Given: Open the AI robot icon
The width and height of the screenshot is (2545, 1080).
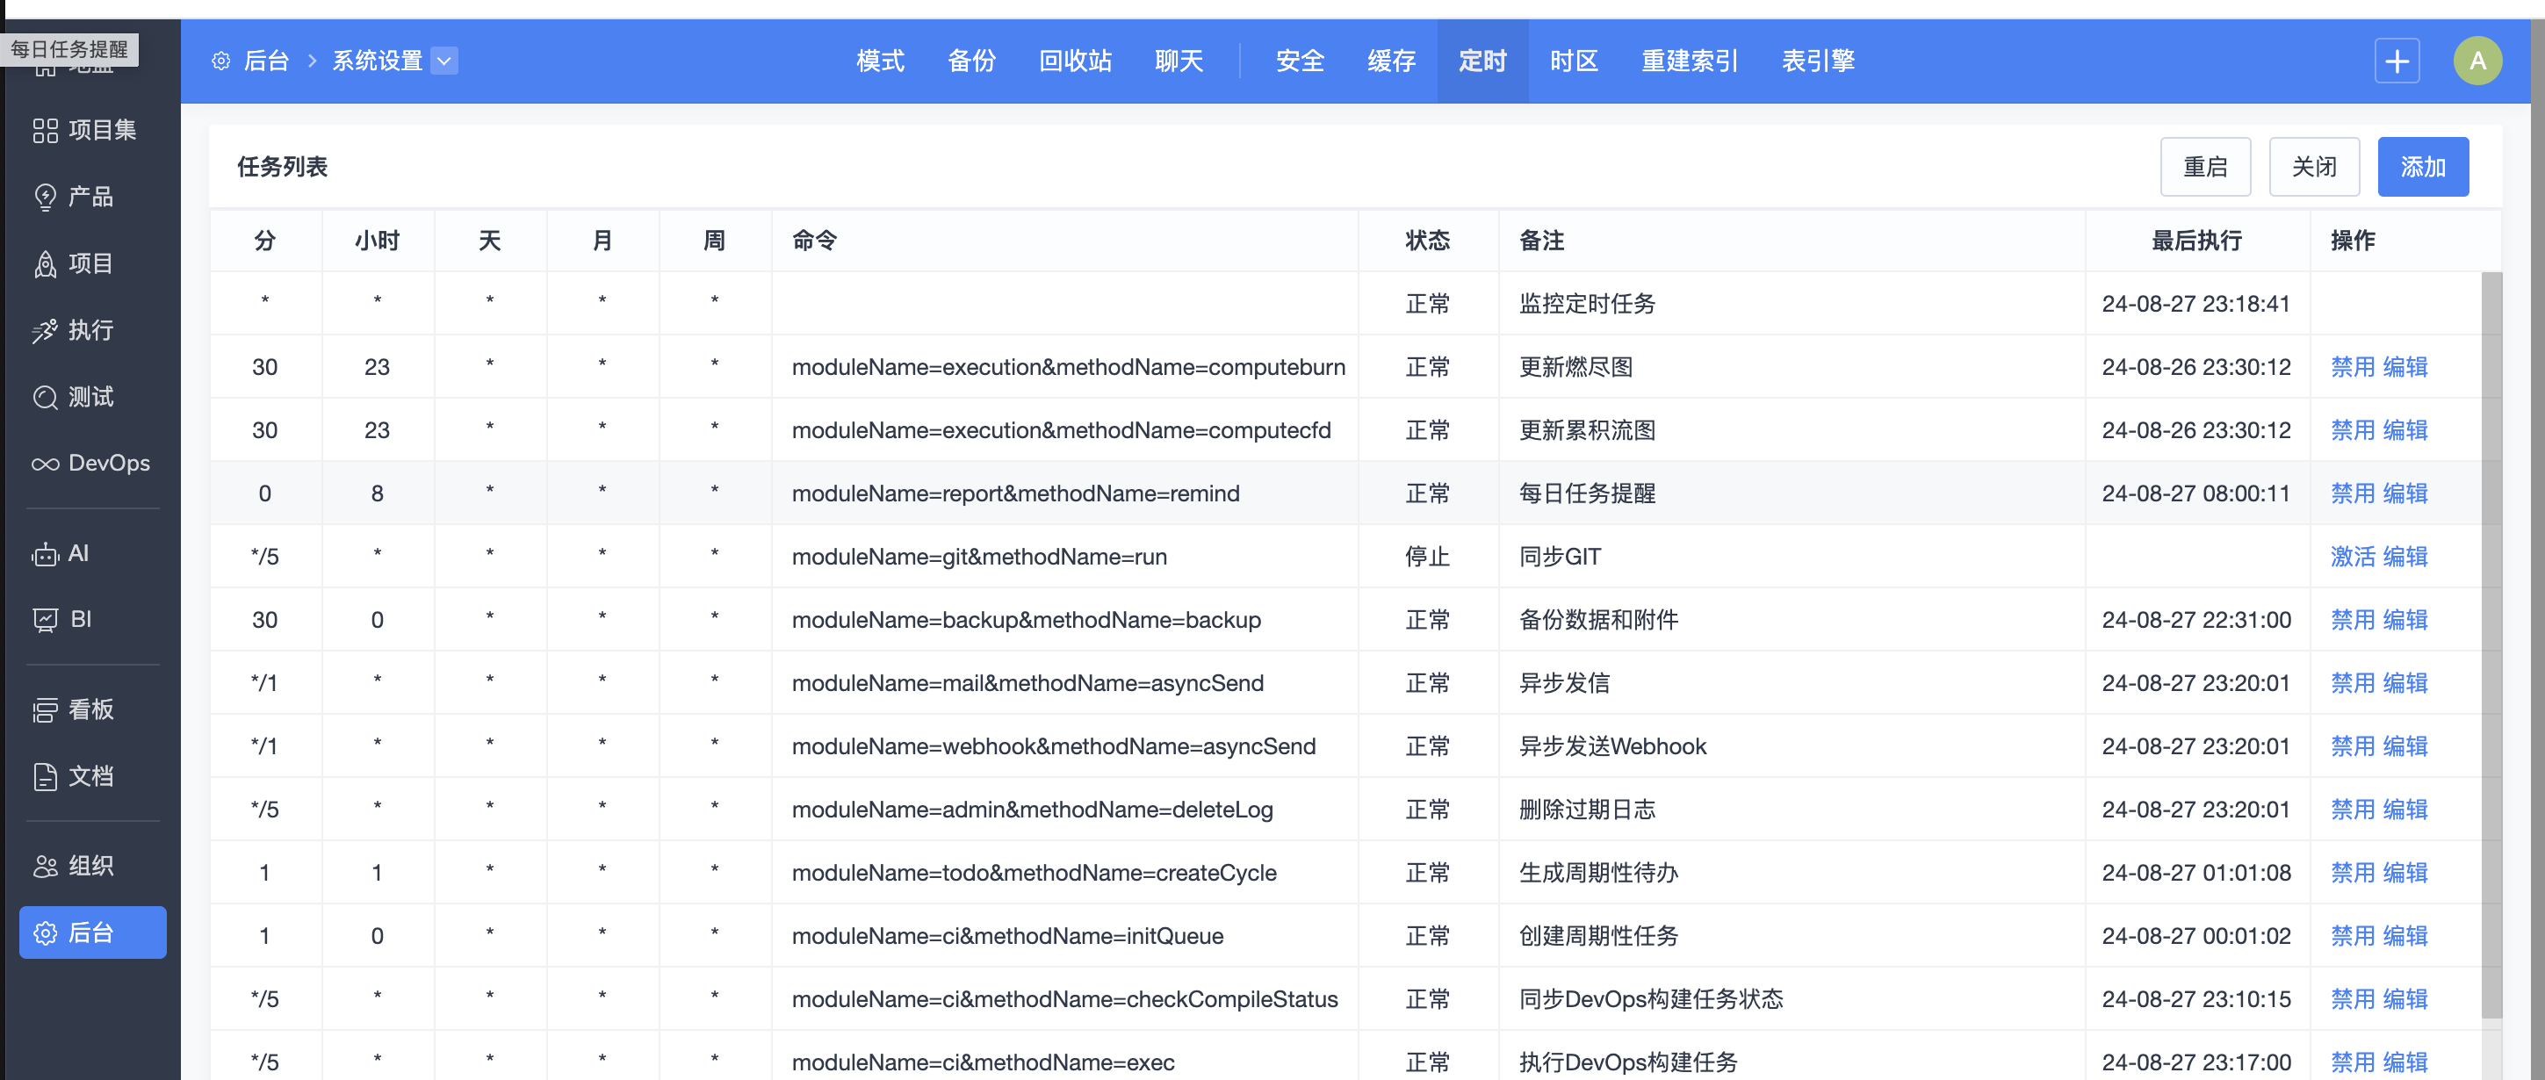Looking at the screenshot, I should pos(46,554).
